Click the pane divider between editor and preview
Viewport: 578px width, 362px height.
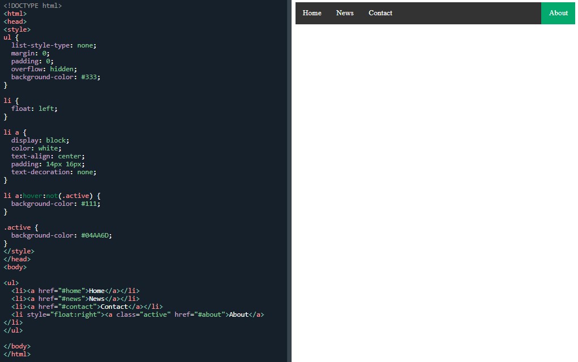pos(289,181)
